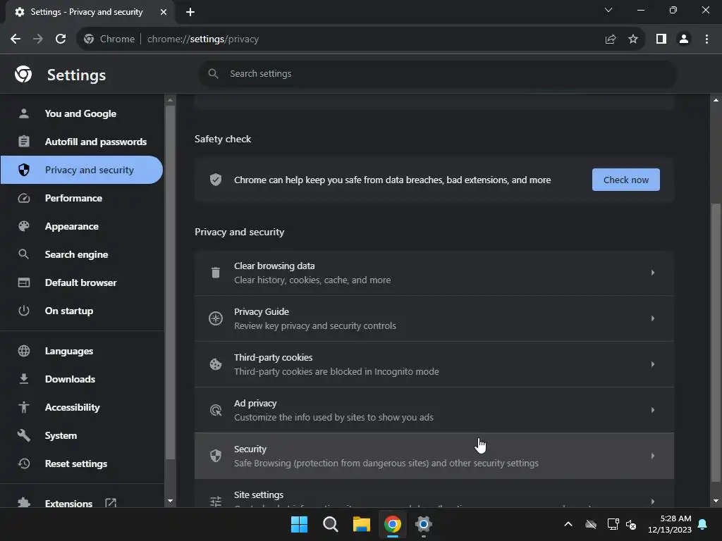Click the trash icon for Clear browsing data
722x541 pixels.
tap(216, 273)
